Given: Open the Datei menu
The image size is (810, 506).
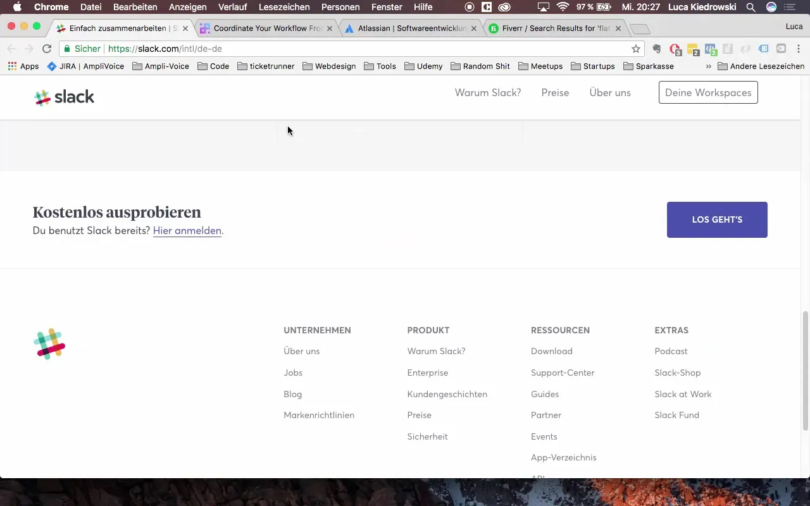Looking at the screenshot, I should click(91, 7).
